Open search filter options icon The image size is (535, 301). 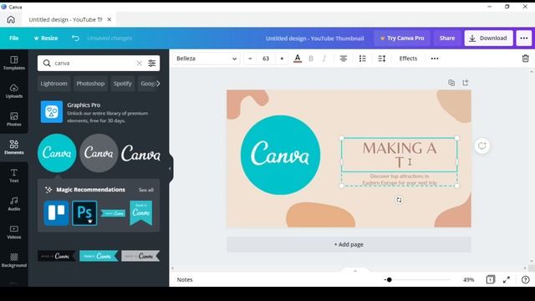152,64
